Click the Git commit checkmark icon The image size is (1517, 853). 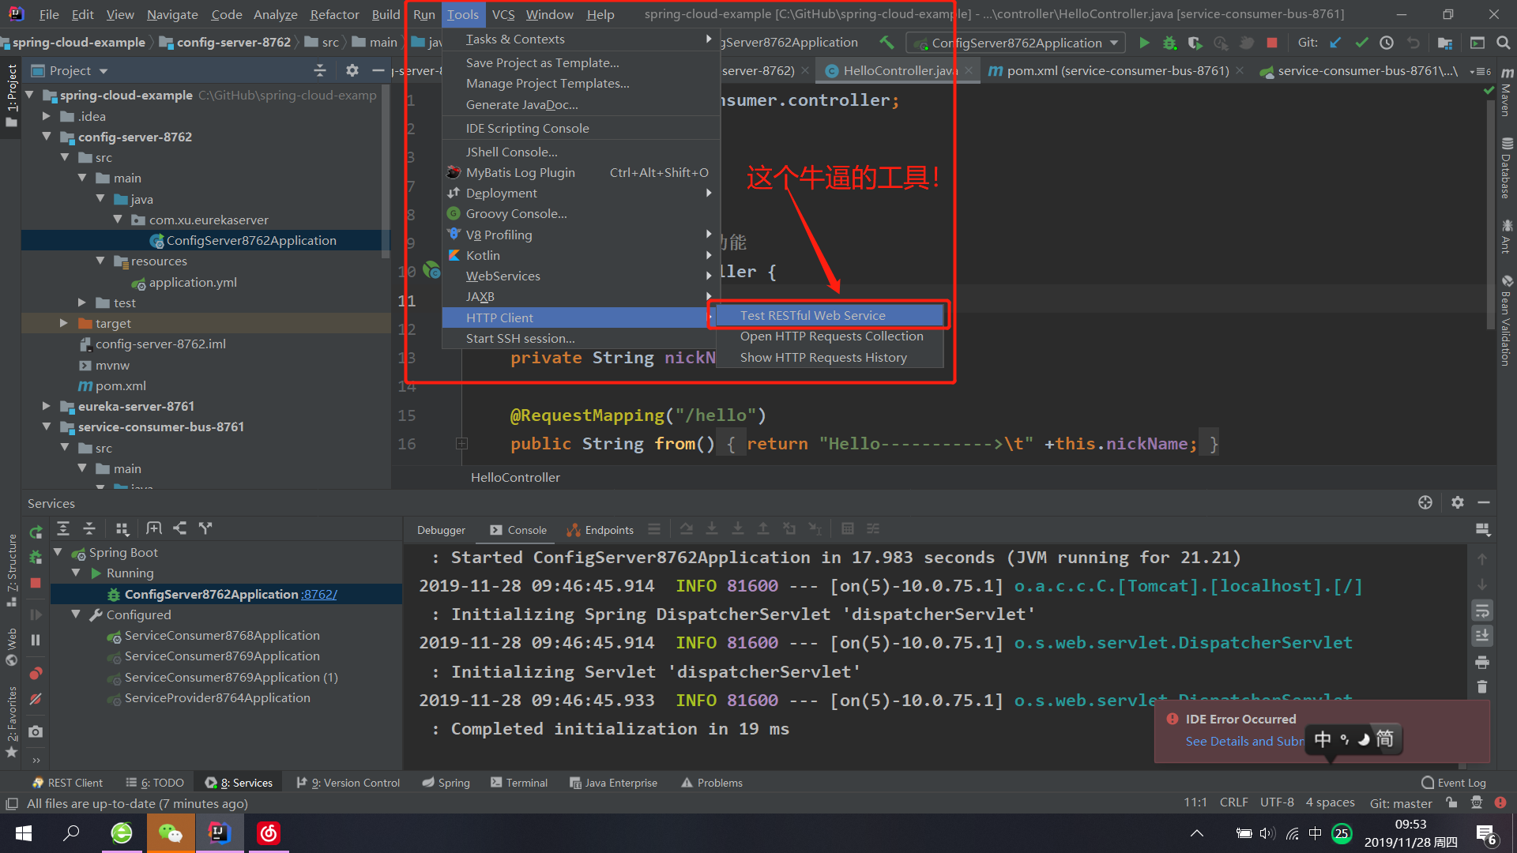point(1361,43)
